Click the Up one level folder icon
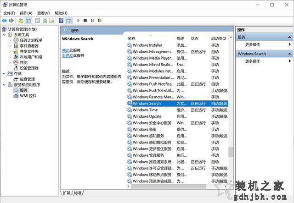Image resolution: width=294 pixels, height=203 pixels. click(21, 21)
